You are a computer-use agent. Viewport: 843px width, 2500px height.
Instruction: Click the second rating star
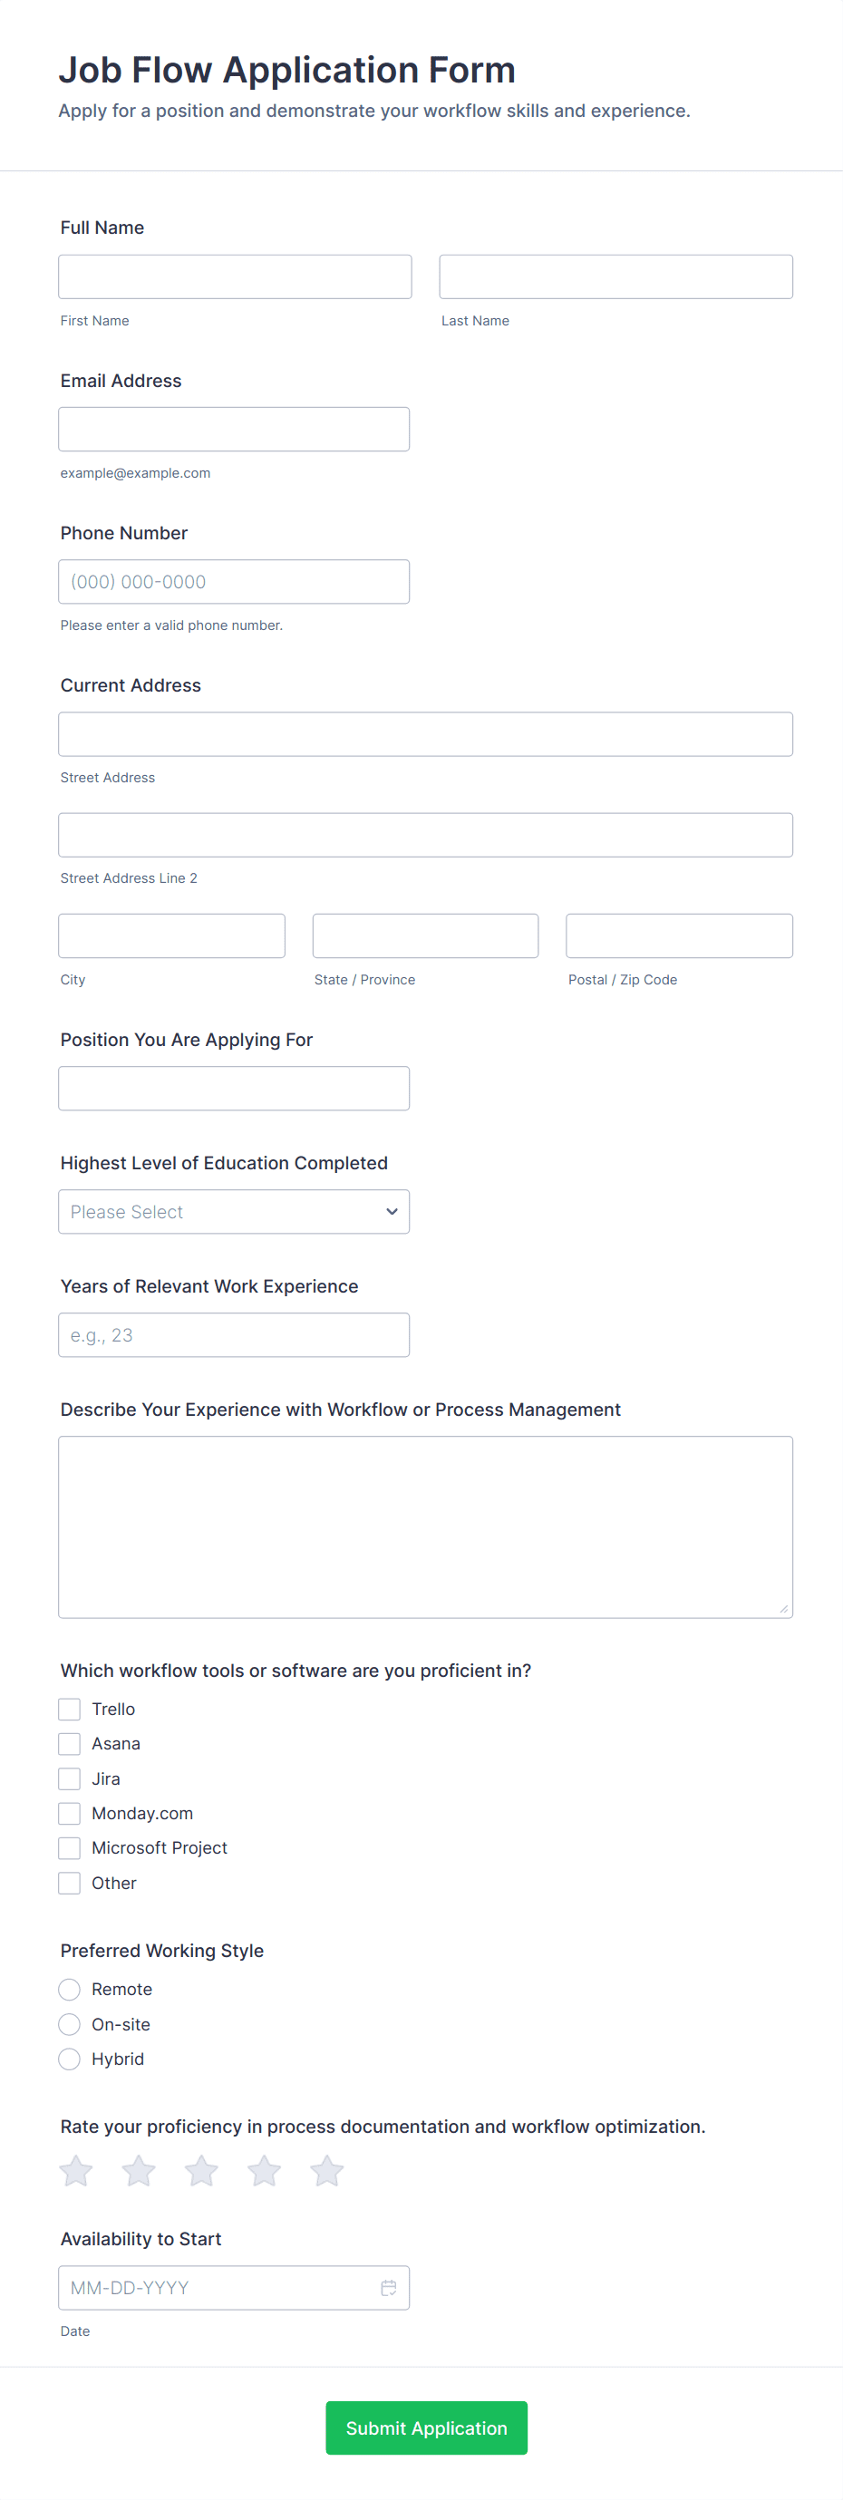click(139, 2171)
